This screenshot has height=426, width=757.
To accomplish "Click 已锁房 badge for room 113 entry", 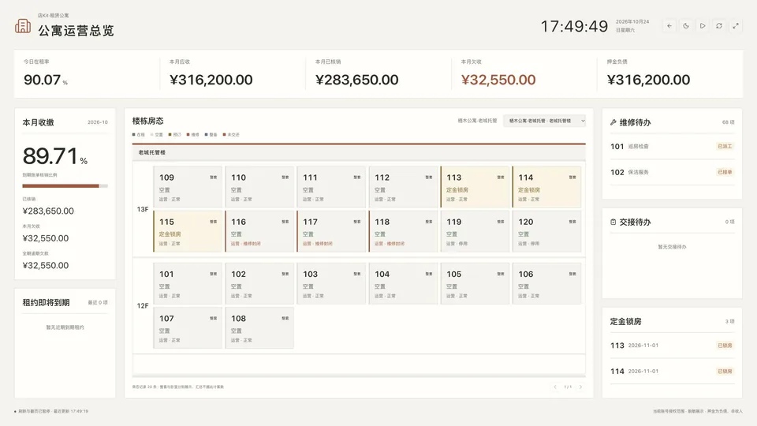I will pyautogui.click(x=725, y=346).
